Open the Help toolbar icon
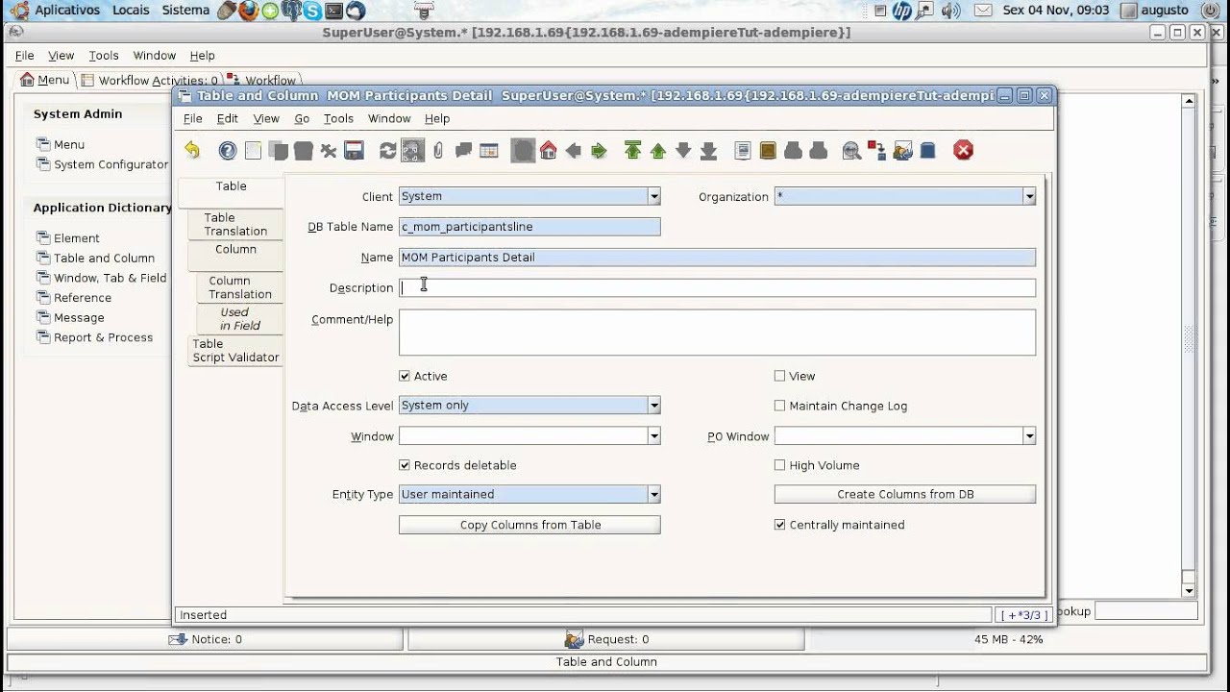1230x692 pixels. tap(228, 150)
